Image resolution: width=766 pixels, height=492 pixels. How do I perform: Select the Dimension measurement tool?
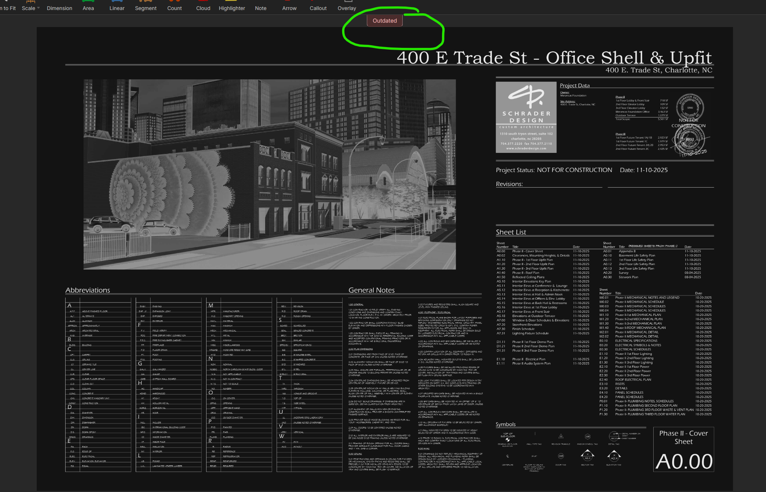59,8
